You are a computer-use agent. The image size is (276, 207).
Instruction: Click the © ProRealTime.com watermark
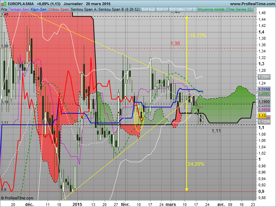point(17,198)
